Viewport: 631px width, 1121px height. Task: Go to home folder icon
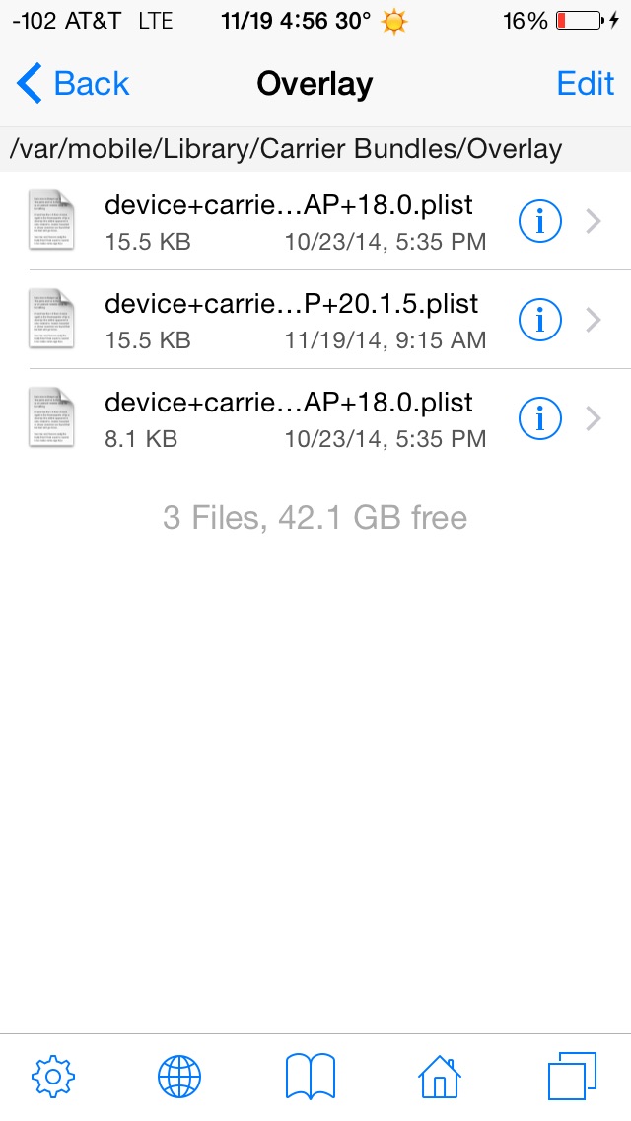[x=440, y=1077]
